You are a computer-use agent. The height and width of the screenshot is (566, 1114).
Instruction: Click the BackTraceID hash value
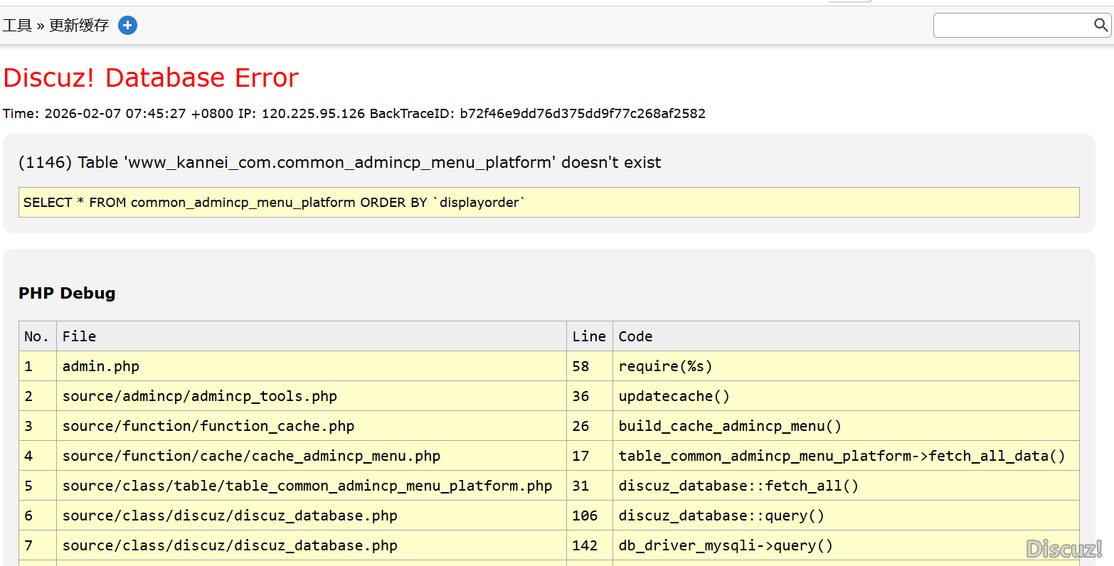point(582,114)
